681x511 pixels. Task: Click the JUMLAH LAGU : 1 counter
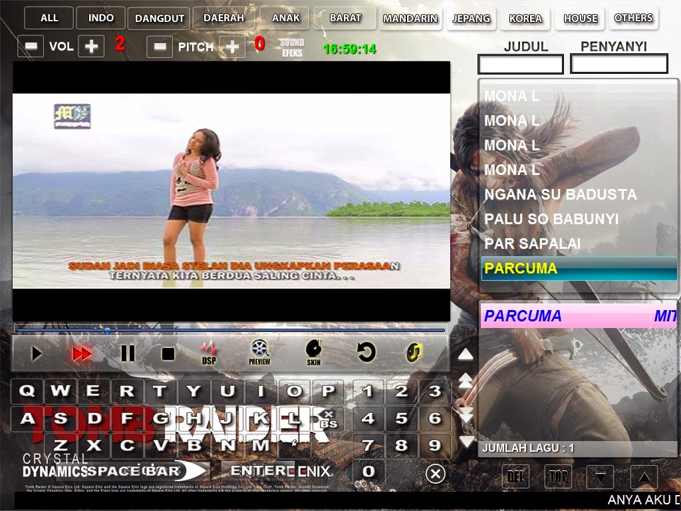point(528,448)
